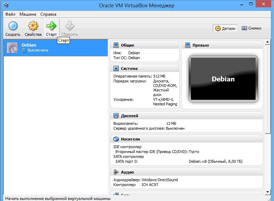
Task: Click the Имя: Debian line
Action: [127, 53]
